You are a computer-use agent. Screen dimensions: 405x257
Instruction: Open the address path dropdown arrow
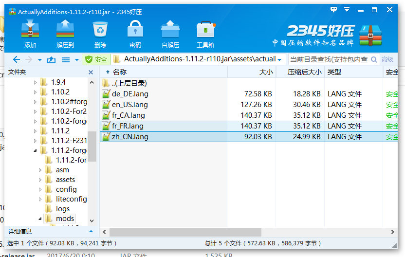pos(279,59)
